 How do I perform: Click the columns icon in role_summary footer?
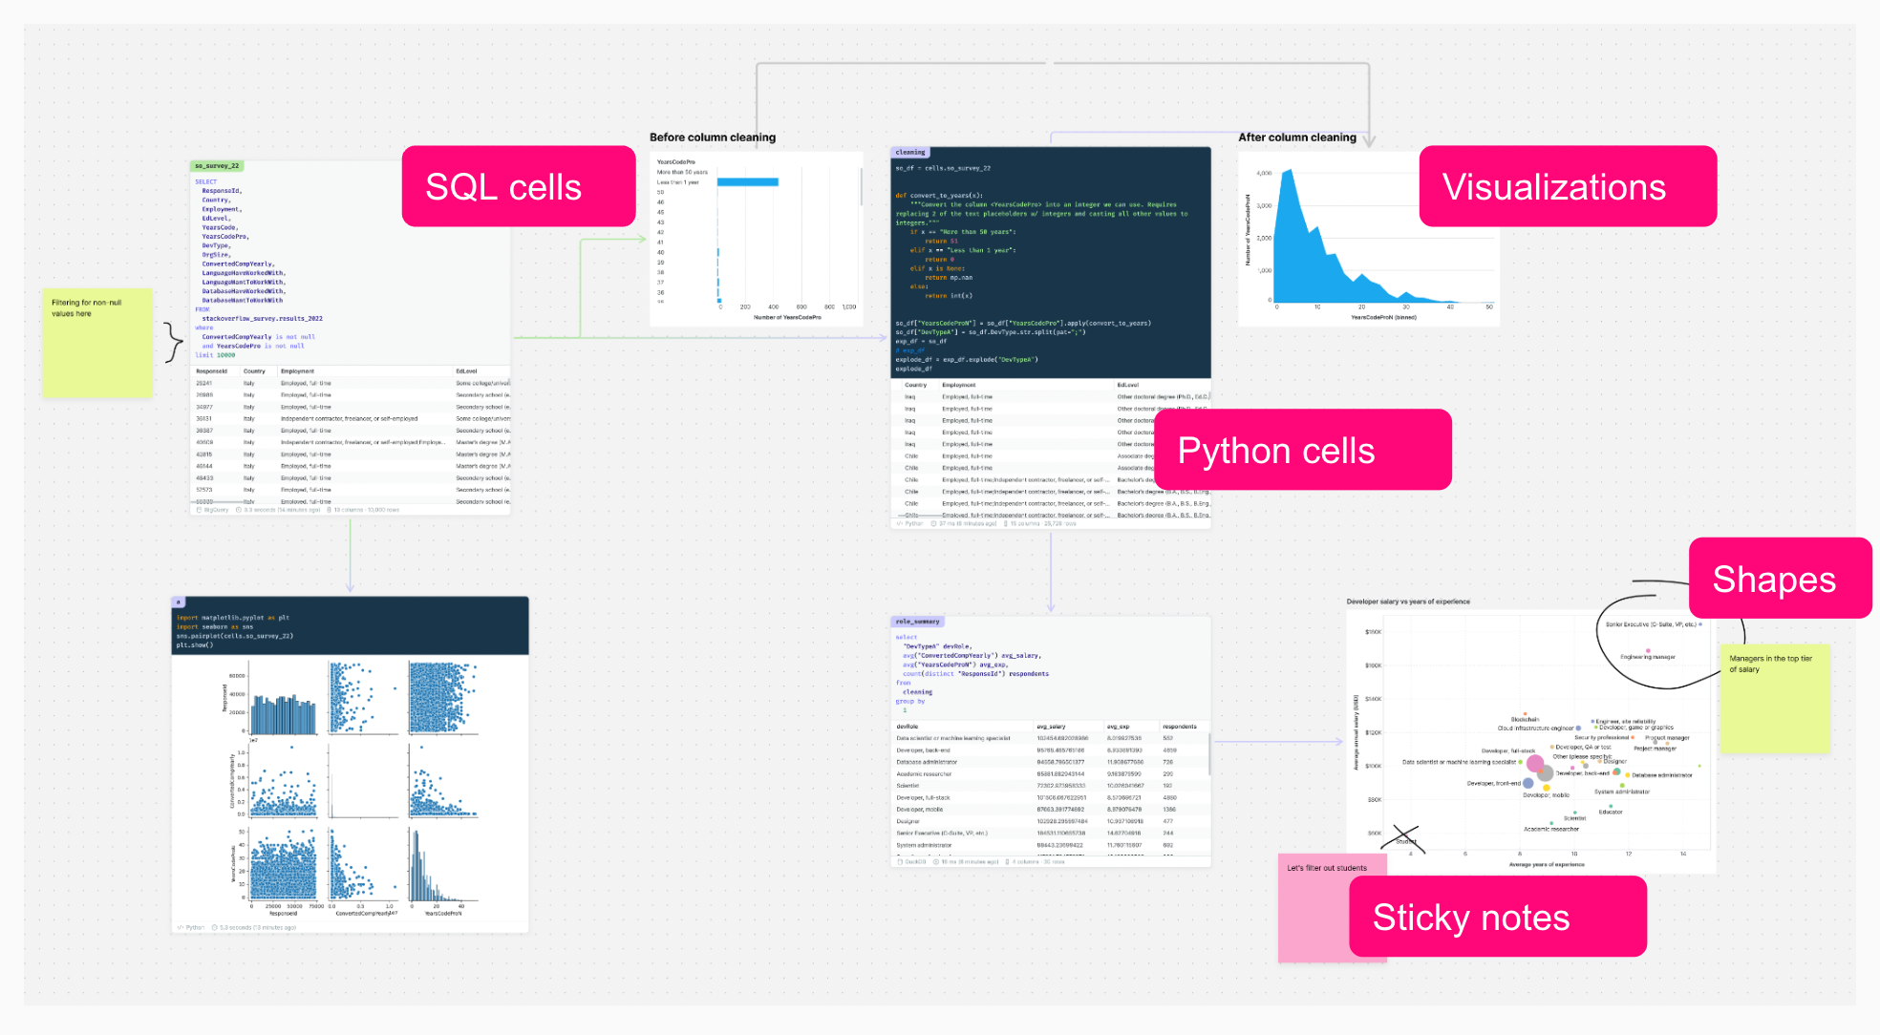pyautogui.click(x=1007, y=861)
